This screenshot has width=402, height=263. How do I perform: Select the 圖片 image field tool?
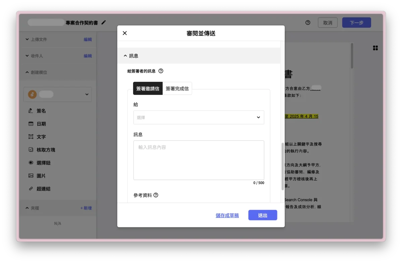pyautogui.click(x=41, y=176)
